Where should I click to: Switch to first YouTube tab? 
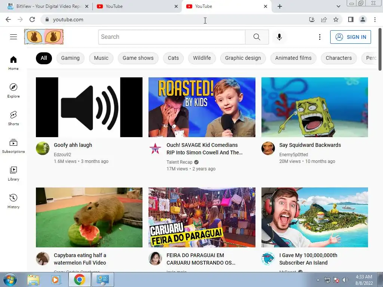(x=137, y=6)
